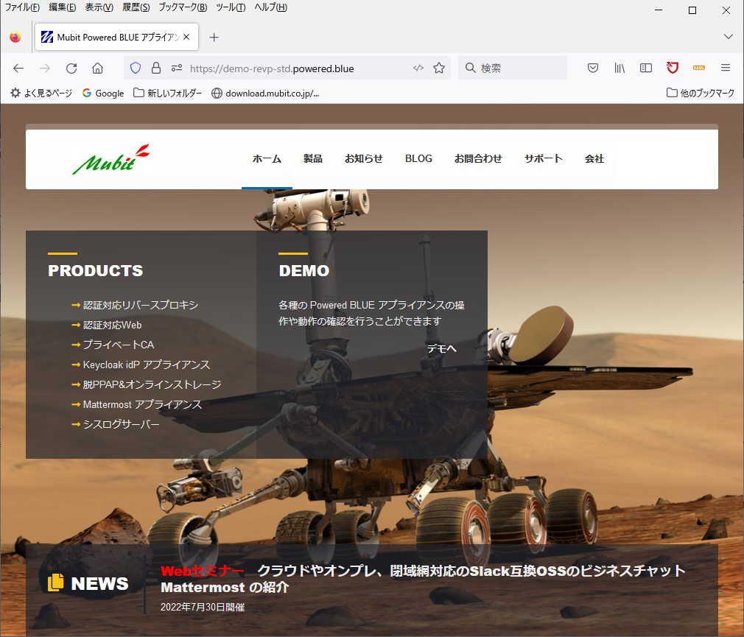Open the Webセミナー Mattermost news headline
This screenshot has height=637, width=744.
(423, 579)
